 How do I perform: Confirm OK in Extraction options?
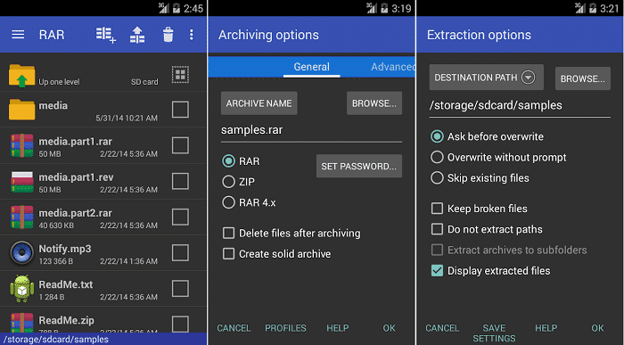[x=597, y=328]
